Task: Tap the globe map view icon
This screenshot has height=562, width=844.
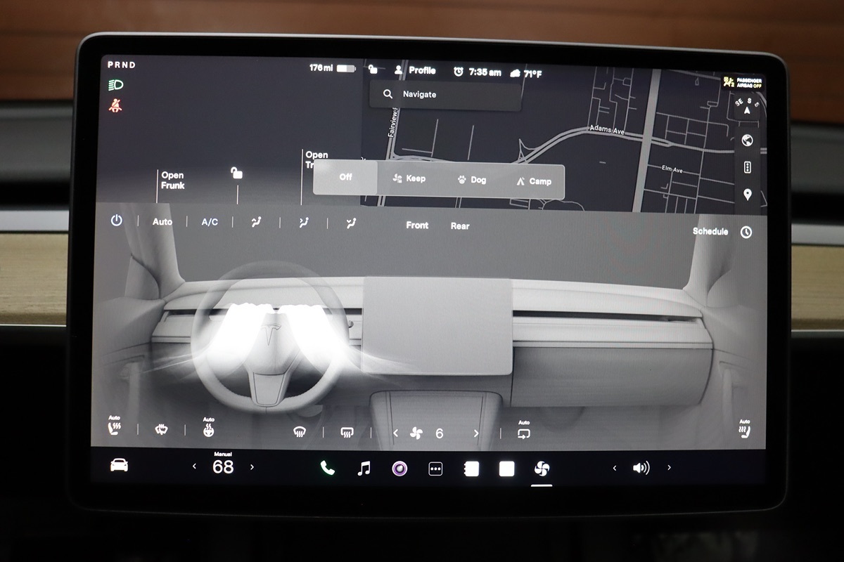Action: [747, 140]
